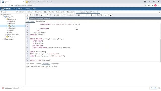
Task: Collapse the Databases (6) tree node
Action: [x=5, y=19]
